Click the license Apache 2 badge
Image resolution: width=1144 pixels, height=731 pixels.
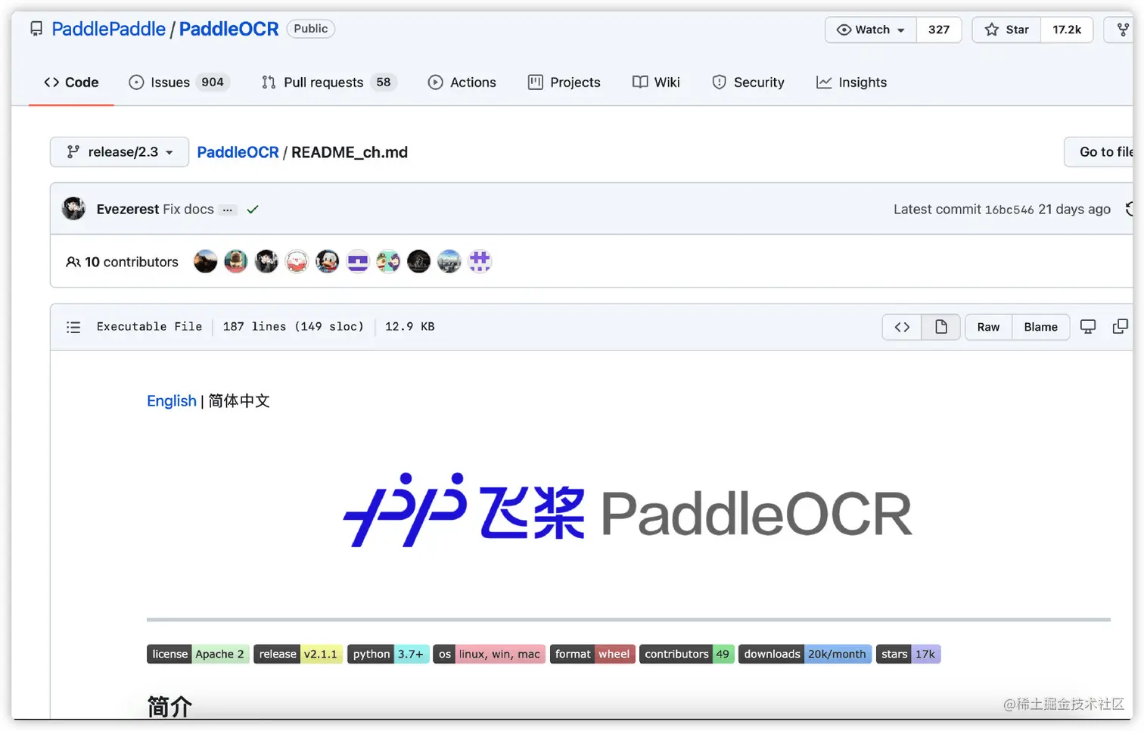(x=197, y=654)
